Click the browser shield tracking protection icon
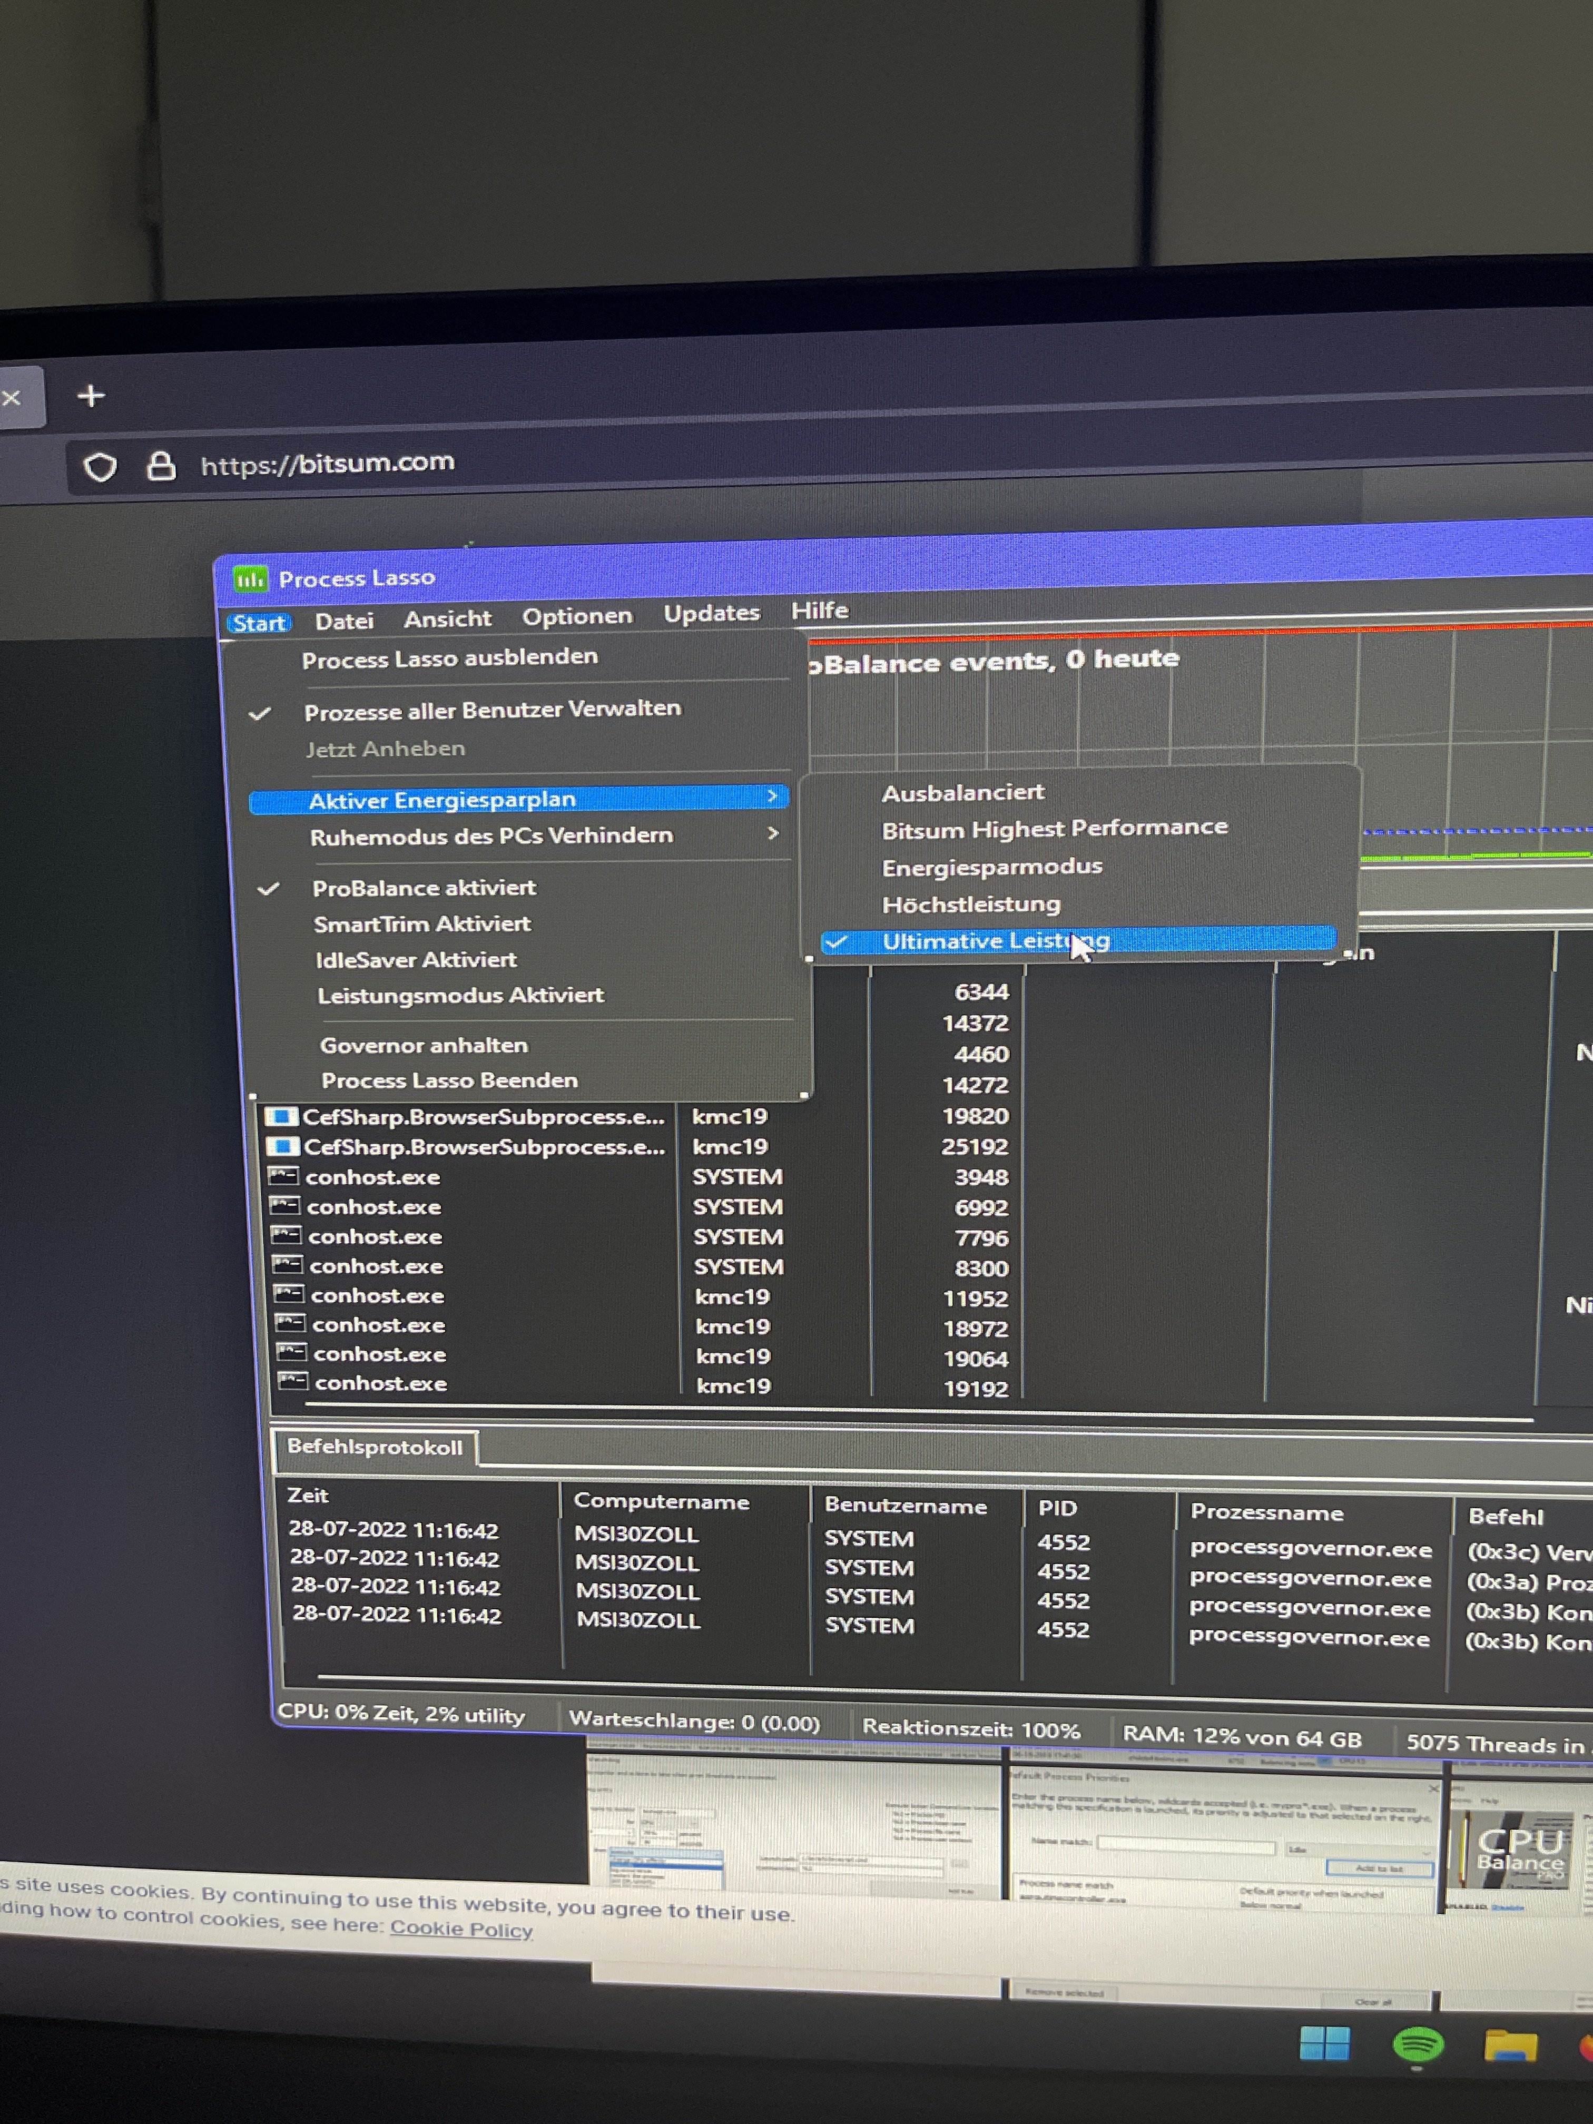1593x2124 pixels. point(100,468)
